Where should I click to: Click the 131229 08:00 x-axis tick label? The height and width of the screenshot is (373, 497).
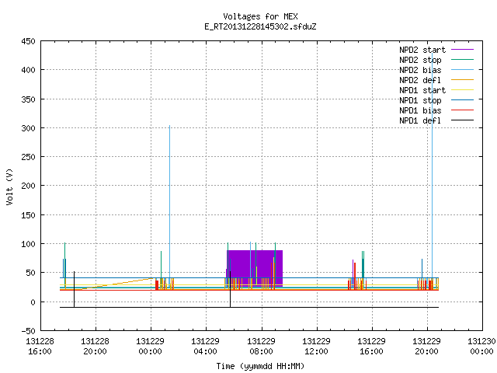click(261, 347)
